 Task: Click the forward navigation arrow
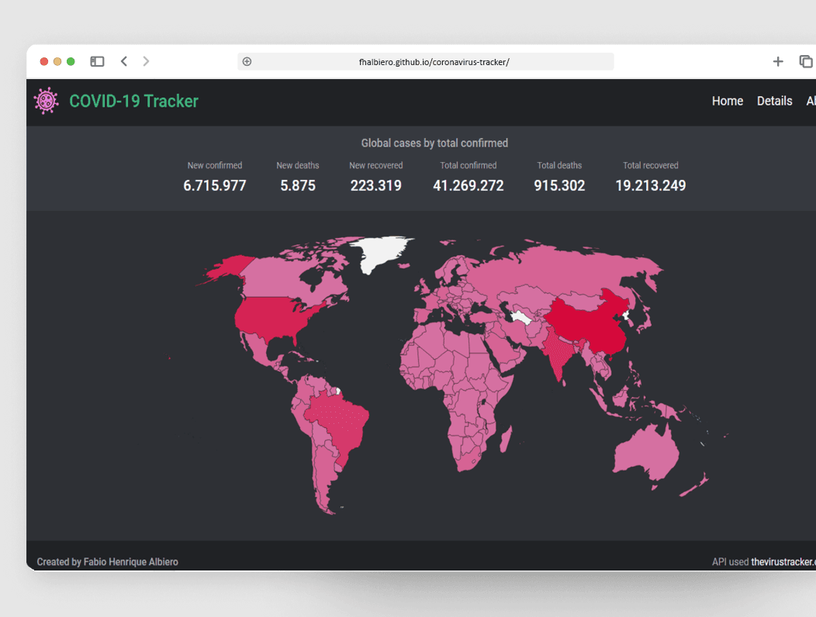point(146,61)
